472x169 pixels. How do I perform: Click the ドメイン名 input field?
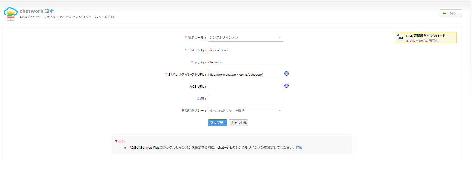click(x=245, y=50)
